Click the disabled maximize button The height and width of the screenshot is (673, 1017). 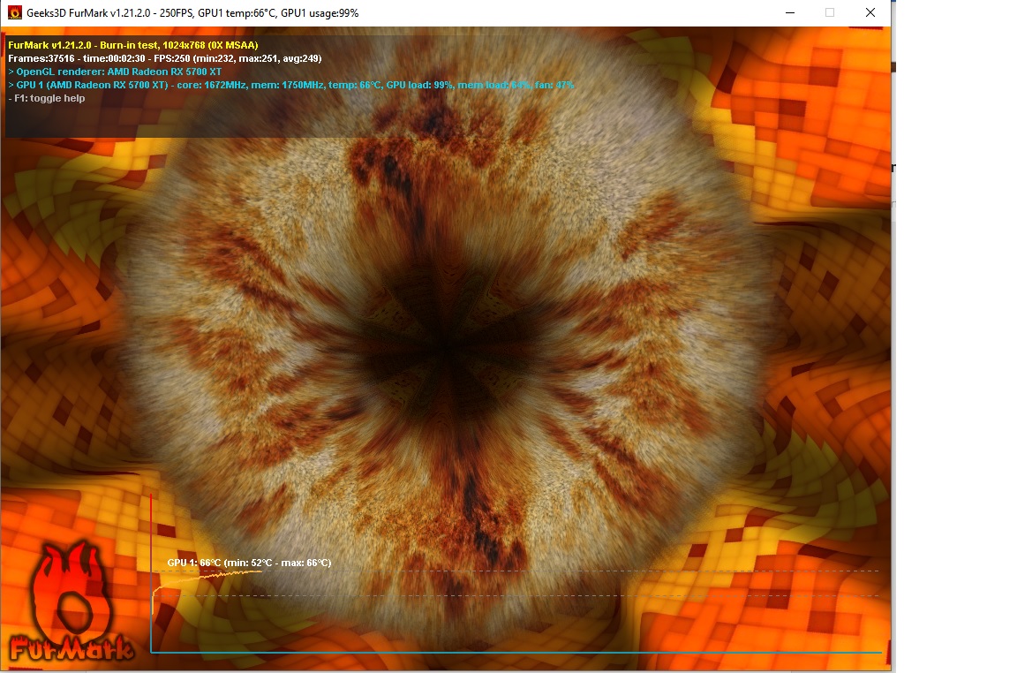pyautogui.click(x=830, y=12)
